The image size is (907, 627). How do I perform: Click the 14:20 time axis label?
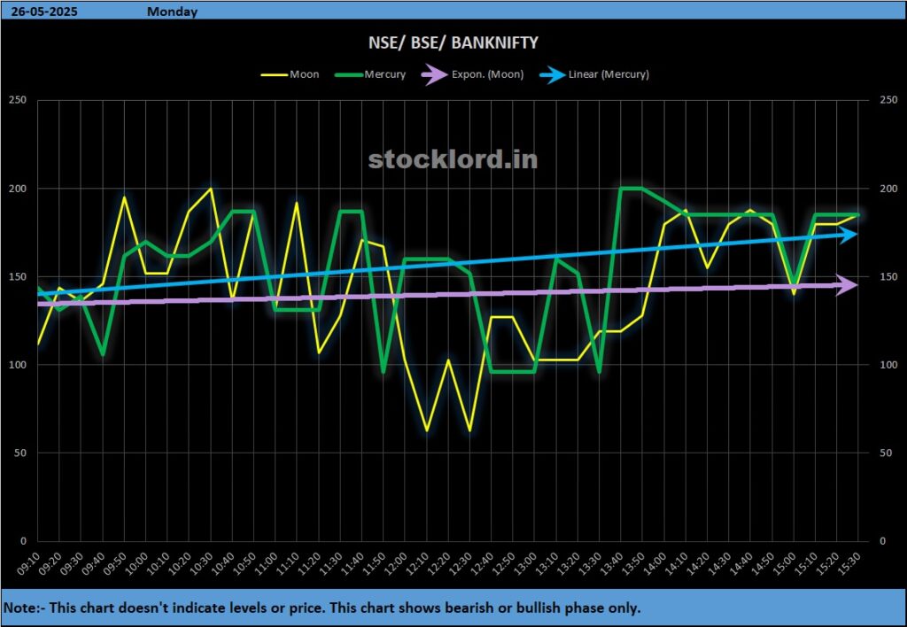pos(698,563)
